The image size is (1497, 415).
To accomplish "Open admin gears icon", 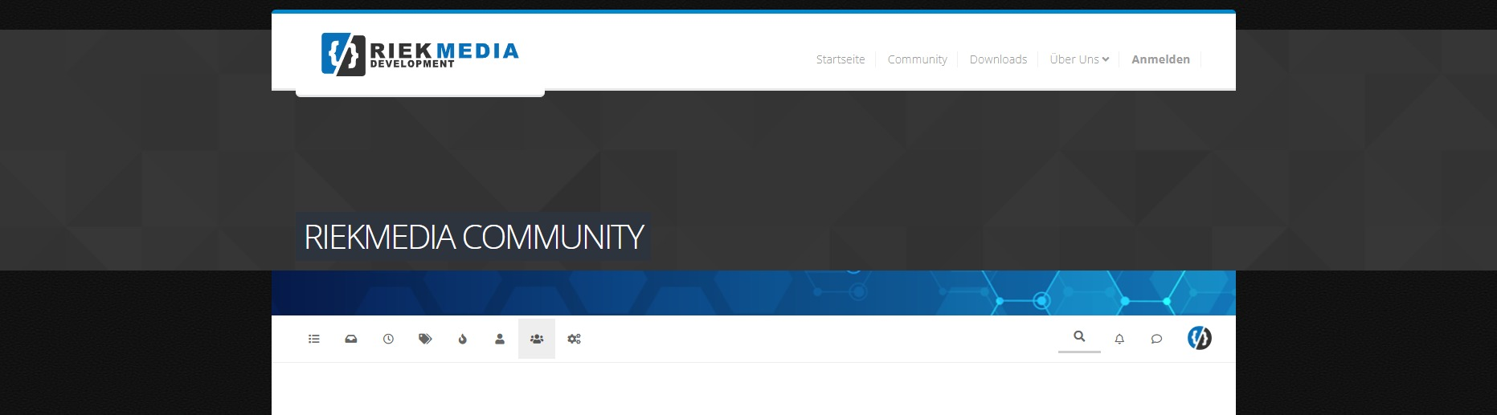I will (574, 339).
